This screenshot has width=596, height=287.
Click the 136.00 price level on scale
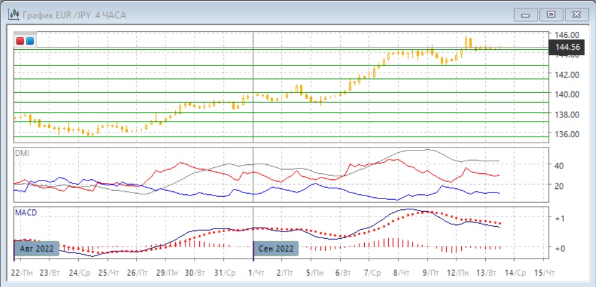tap(566, 134)
